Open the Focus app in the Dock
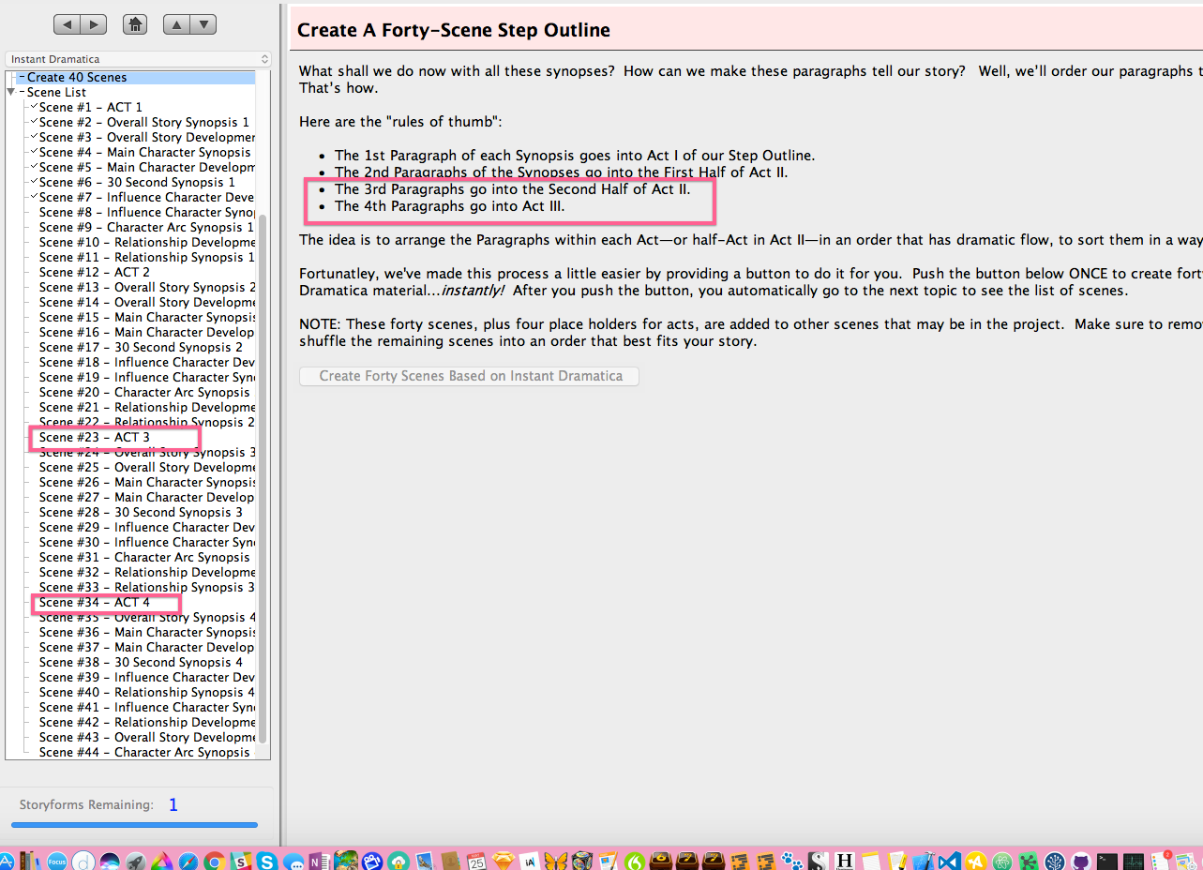This screenshot has width=1203, height=870. click(56, 862)
